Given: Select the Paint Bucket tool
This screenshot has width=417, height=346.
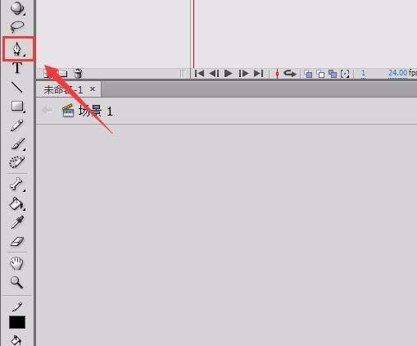Looking at the screenshot, I should click(17, 203).
